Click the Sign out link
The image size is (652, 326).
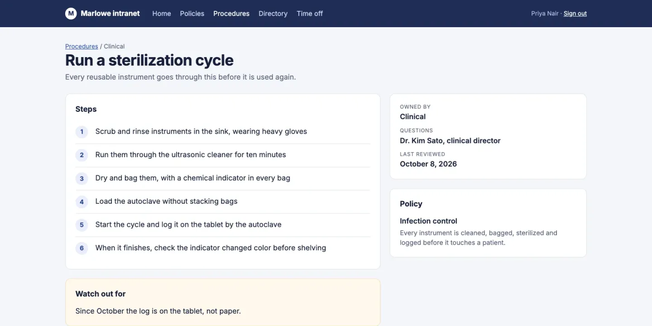pos(575,14)
